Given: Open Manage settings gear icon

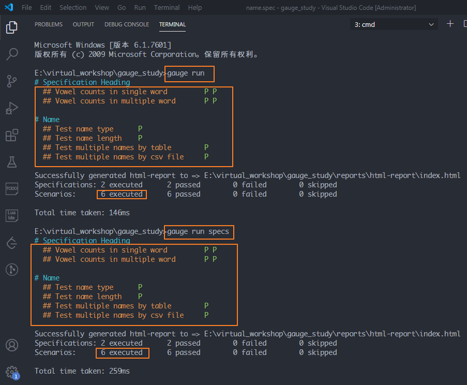Looking at the screenshot, I should click(12, 372).
